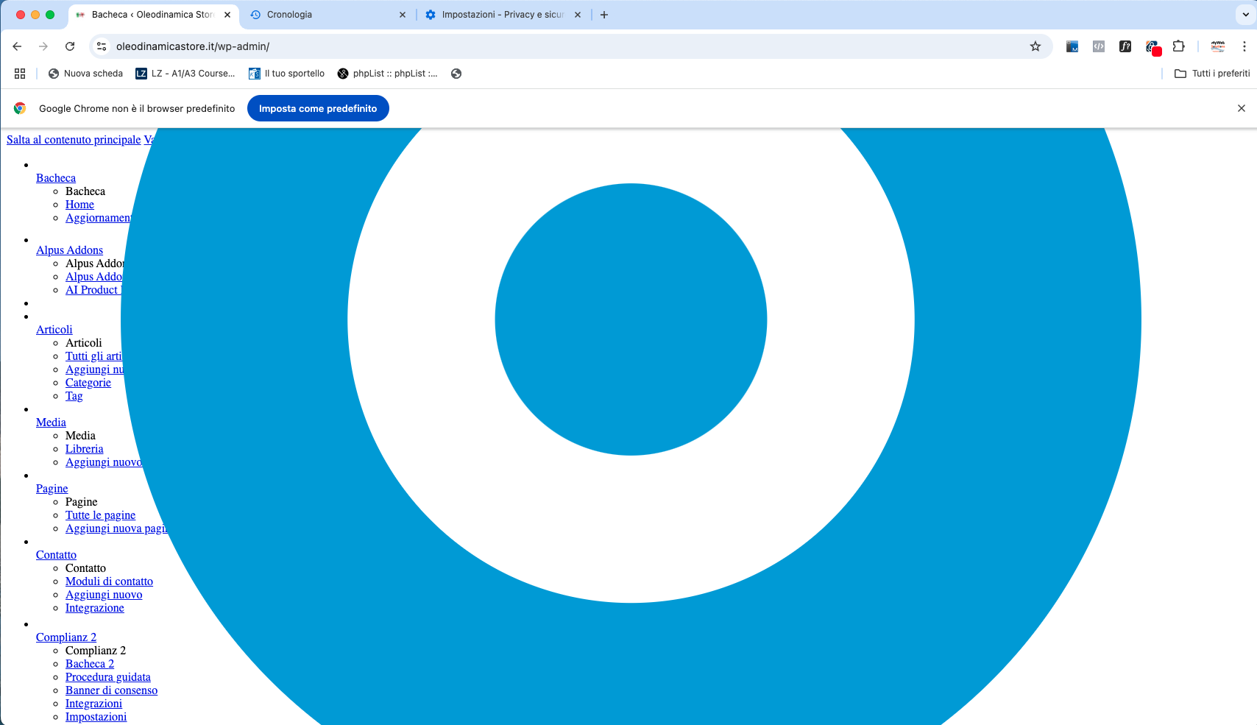1257x725 pixels.
Task: Open the Bacheca 2 link under Complianz
Action: click(x=90, y=664)
